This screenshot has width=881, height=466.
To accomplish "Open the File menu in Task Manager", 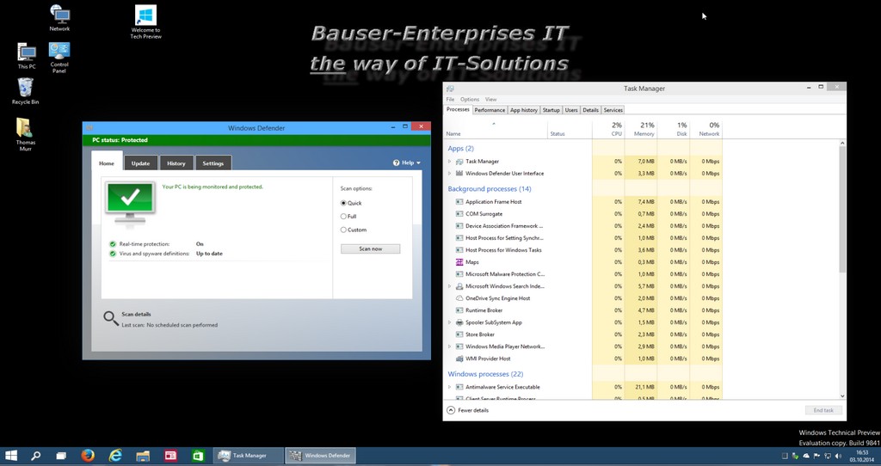I will 450,100.
